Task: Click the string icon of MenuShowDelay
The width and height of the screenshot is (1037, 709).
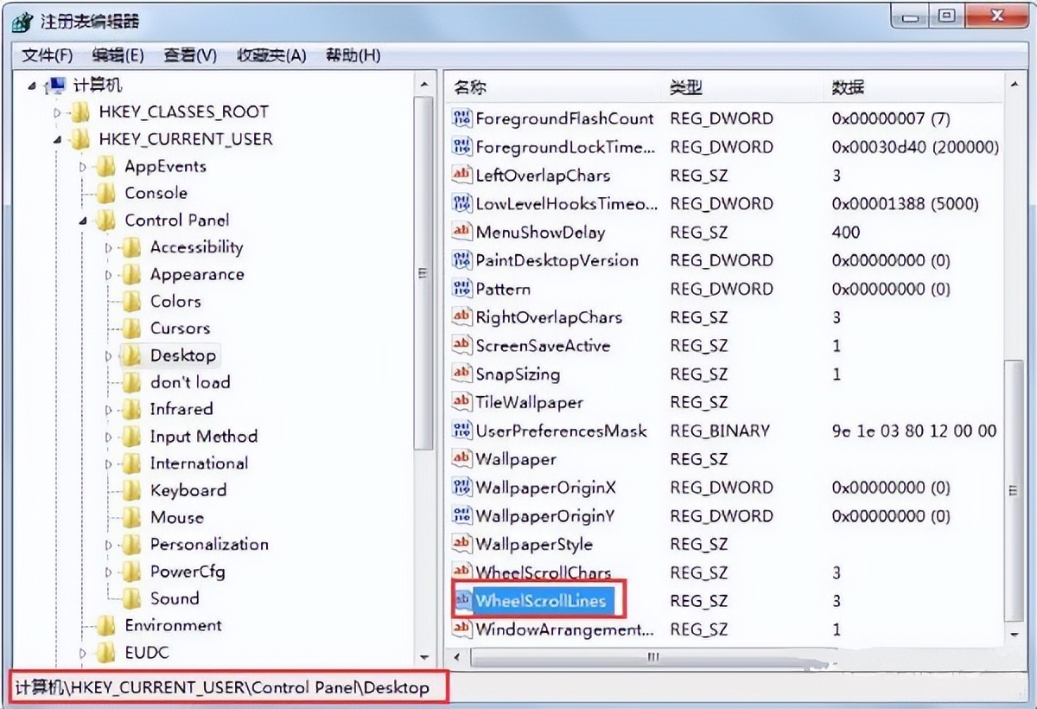Action: tap(462, 232)
